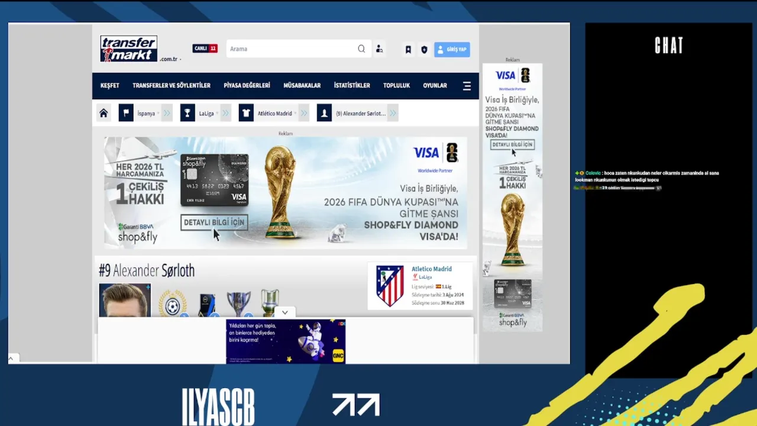Click World Cup trophy in main banner
Image resolution: width=757 pixels, height=426 pixels.
(x=280, y=192)
